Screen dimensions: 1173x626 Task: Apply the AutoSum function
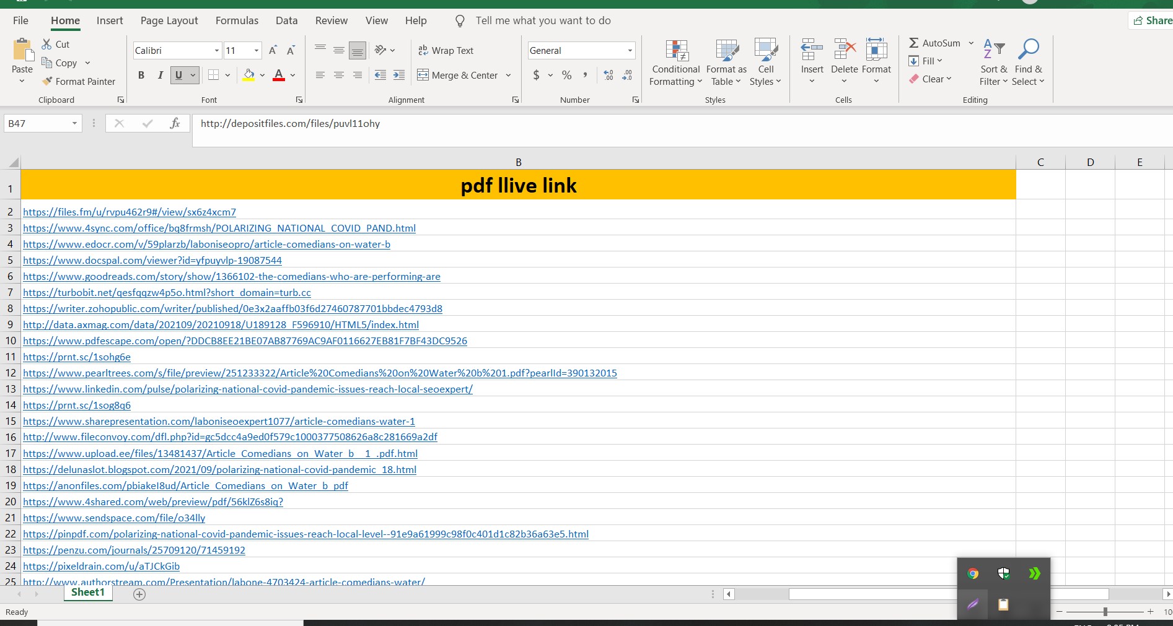point(936,43)
